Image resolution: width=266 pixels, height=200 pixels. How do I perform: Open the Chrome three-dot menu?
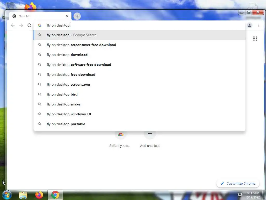tap(258, 25)
